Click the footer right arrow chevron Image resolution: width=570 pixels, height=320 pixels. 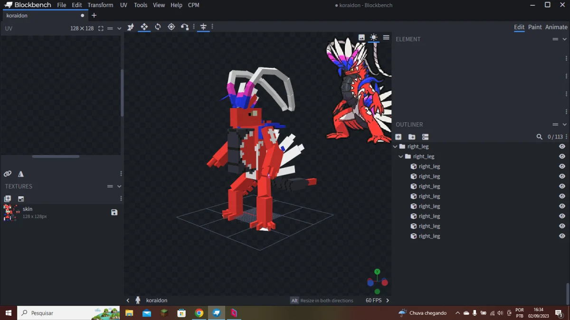coord(388,300)
